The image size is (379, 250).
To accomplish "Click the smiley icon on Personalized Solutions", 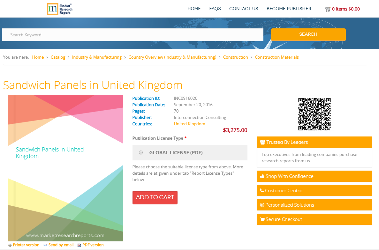I will [262, 205].
